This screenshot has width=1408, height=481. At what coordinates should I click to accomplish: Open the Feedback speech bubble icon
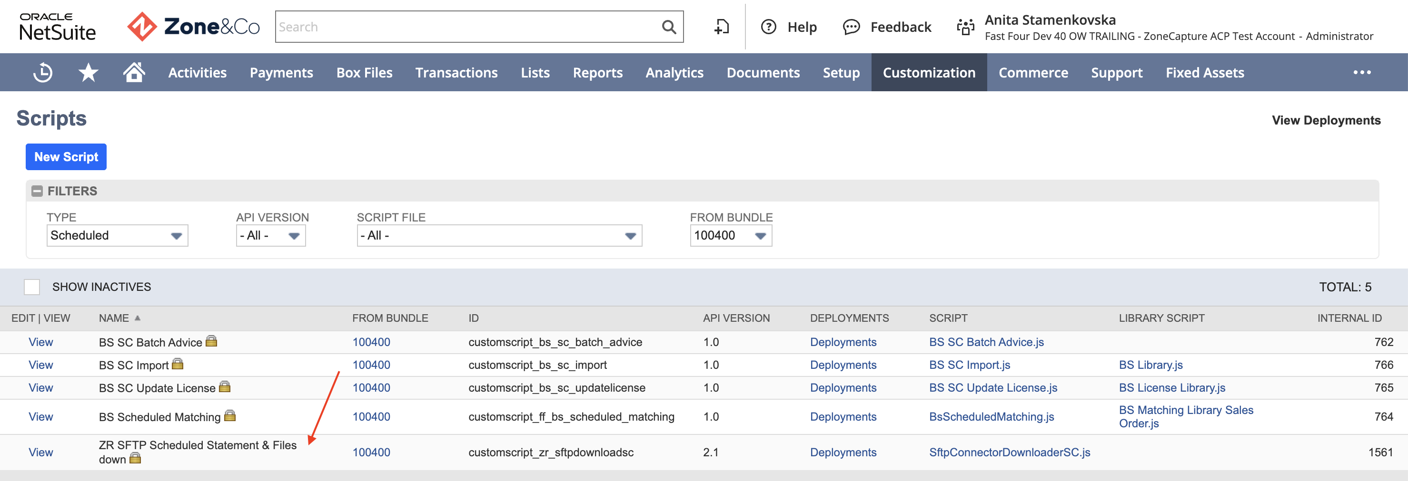click(x=851, y=27)
